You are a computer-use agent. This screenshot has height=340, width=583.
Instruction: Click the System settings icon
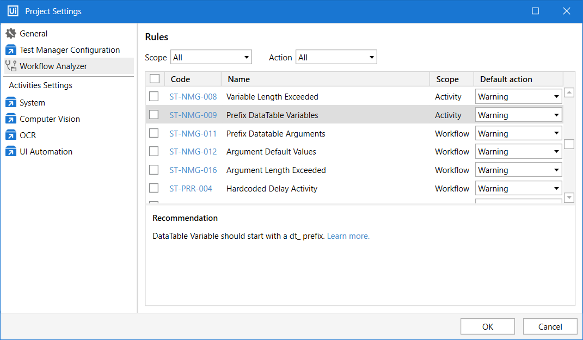coord(11,103)
